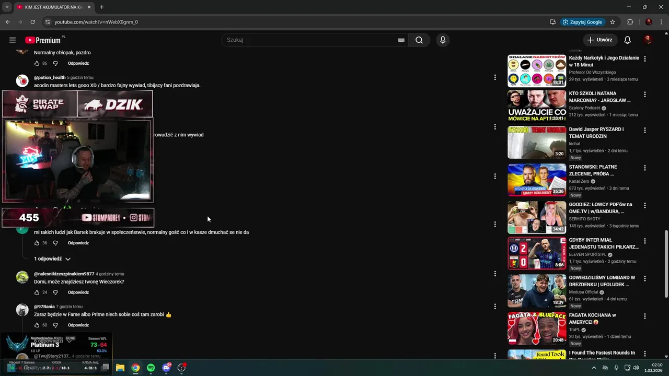Open 'GOODIEZ: ŁOWCY PDF'ów' video thumbnail

(537, 217)
